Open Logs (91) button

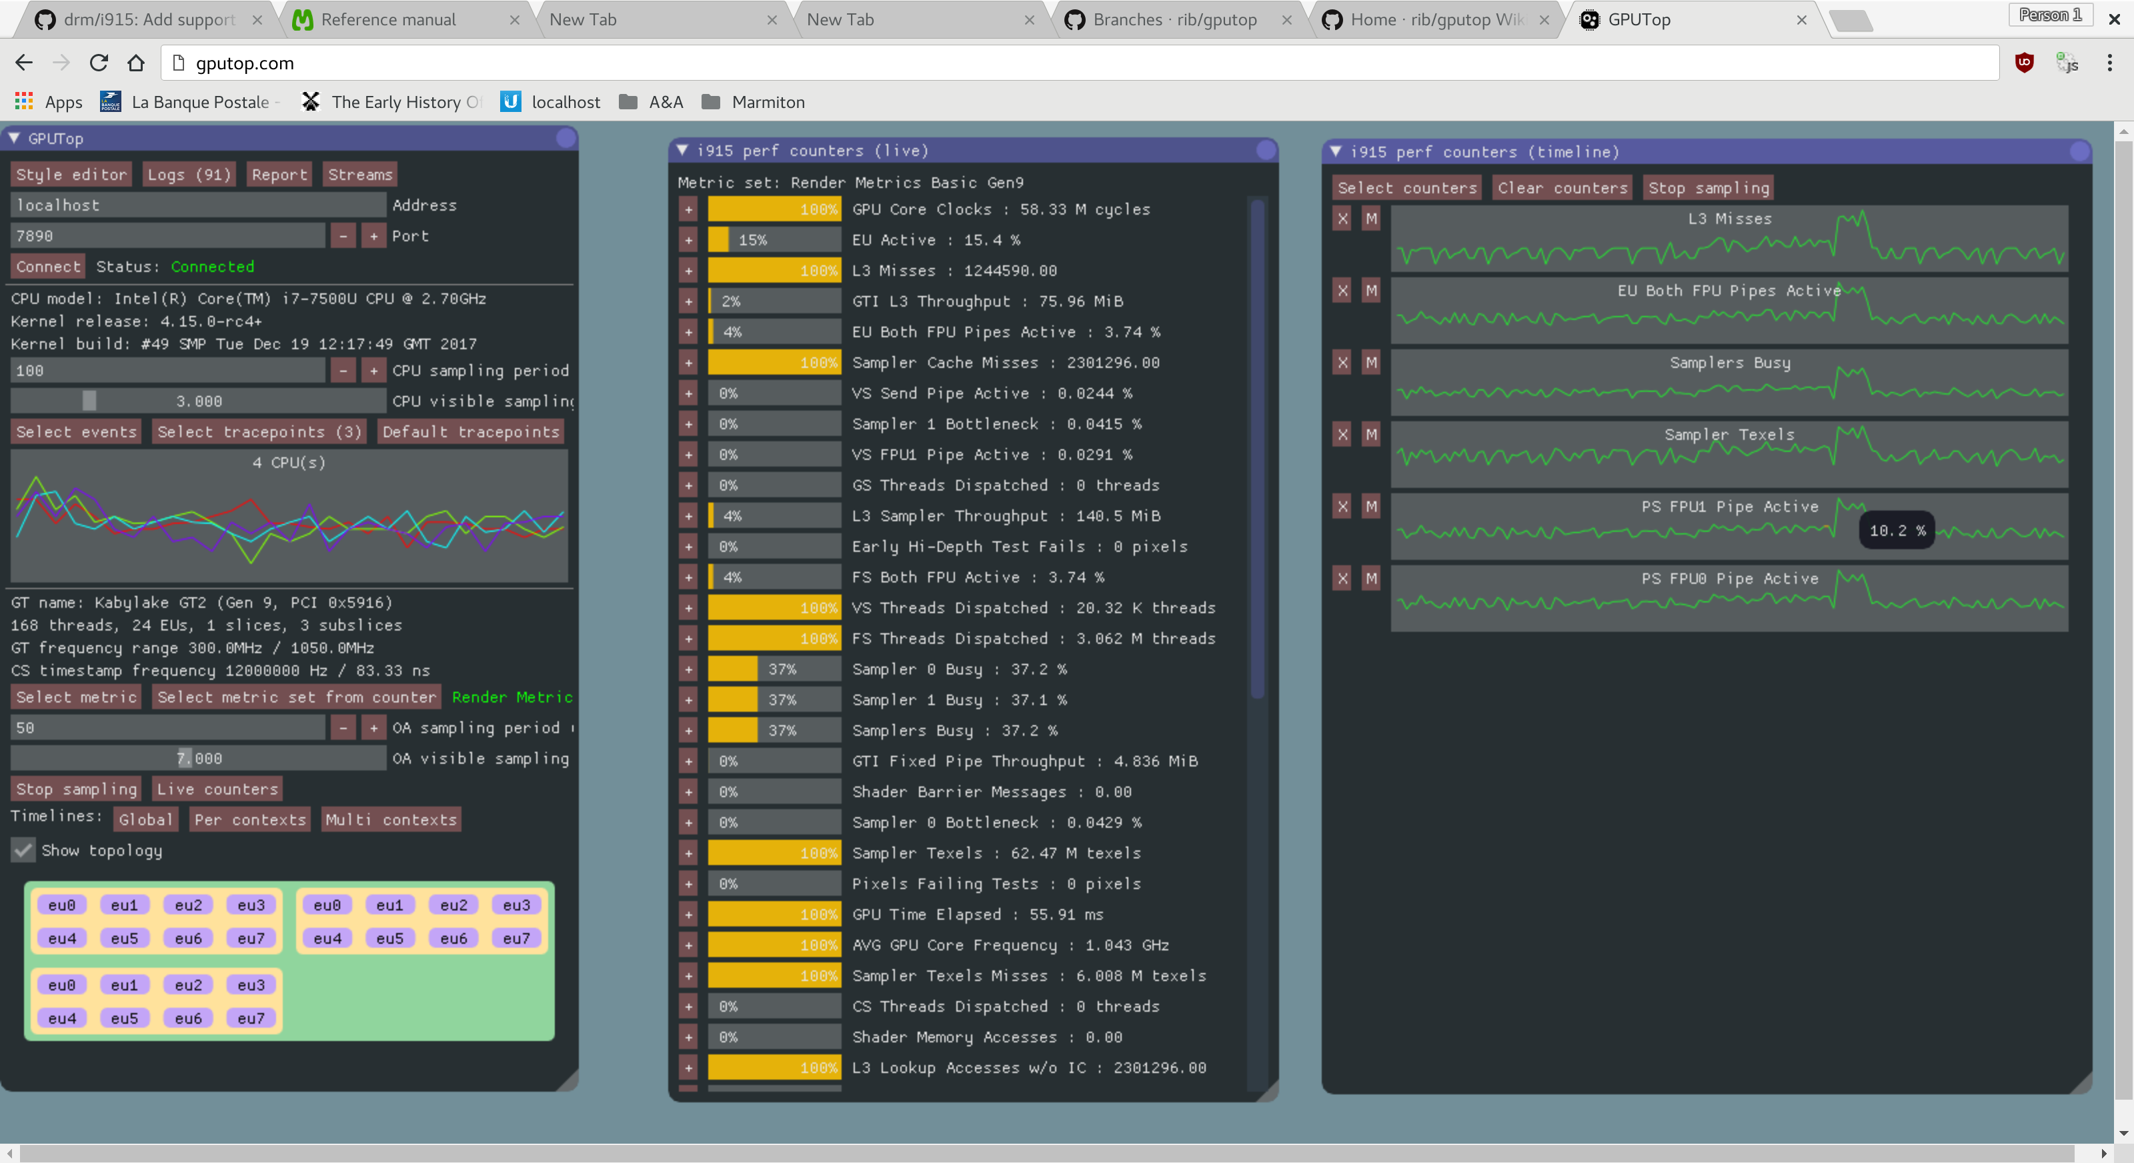pyautogui.click(x=189, y=175)
